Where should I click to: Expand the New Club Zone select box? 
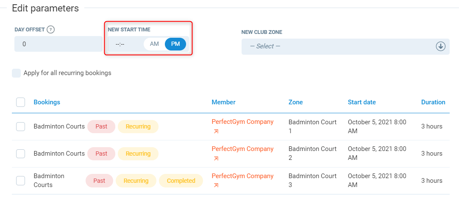pos(339,46)
